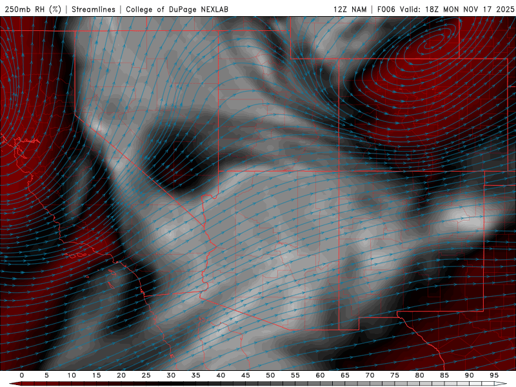The image size is (516, 387).
Task: Click the "75" value on the color scale
Action: (x=395, y=375)
